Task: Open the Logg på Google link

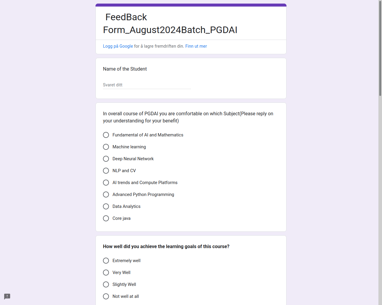Action: tap(118, 46)
